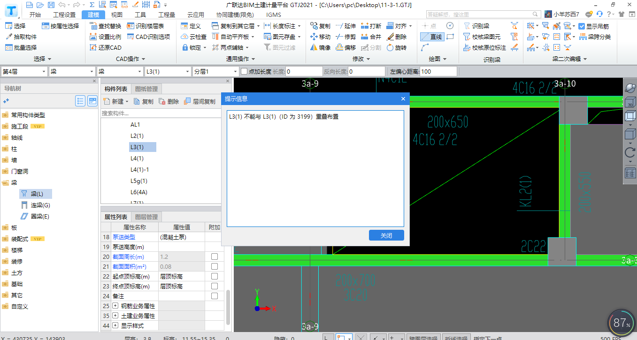This screenshot has height=340, width=637.
Task: Expand 显示样式 property group
Action: pyautogui.click(x=115, y=325)
